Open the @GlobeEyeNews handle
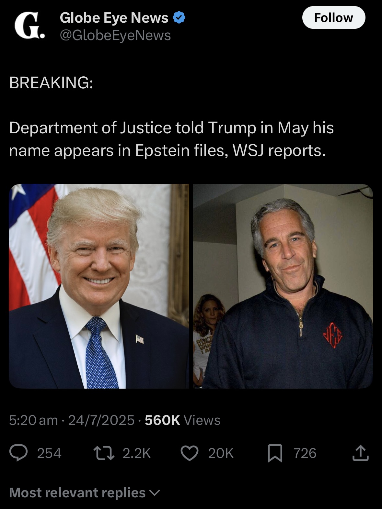This screenshot has height=509, width=382. tap(115, 35)
